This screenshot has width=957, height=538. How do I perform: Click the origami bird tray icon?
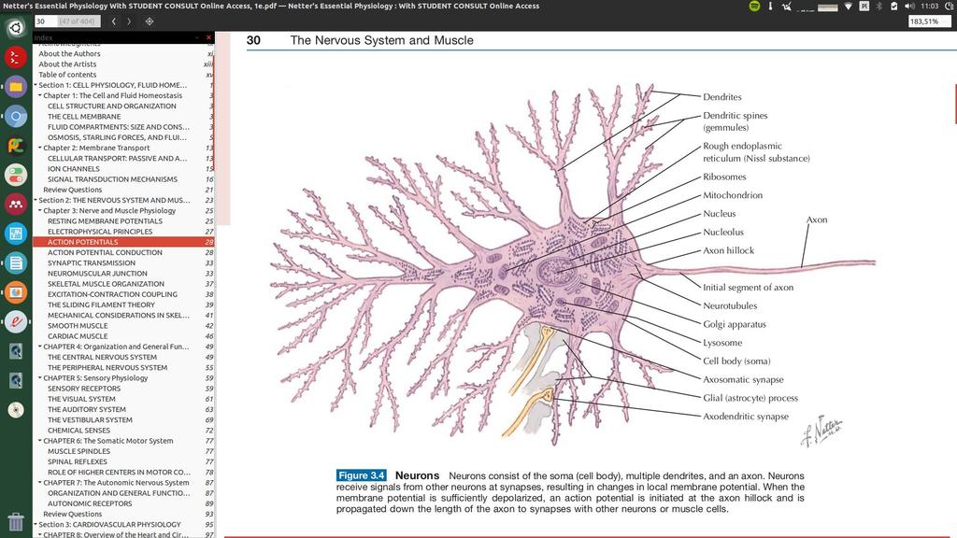click(x=787, y=7)
